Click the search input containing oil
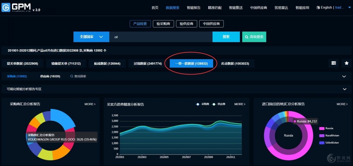Viewport: 353px width, 166px height. point(161,37)
